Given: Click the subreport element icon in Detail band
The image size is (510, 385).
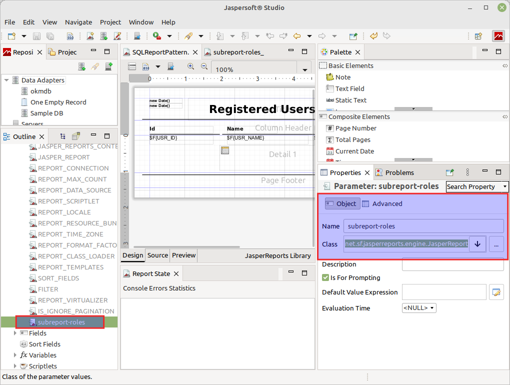Looking at the screenshot, I should point(225,150).
